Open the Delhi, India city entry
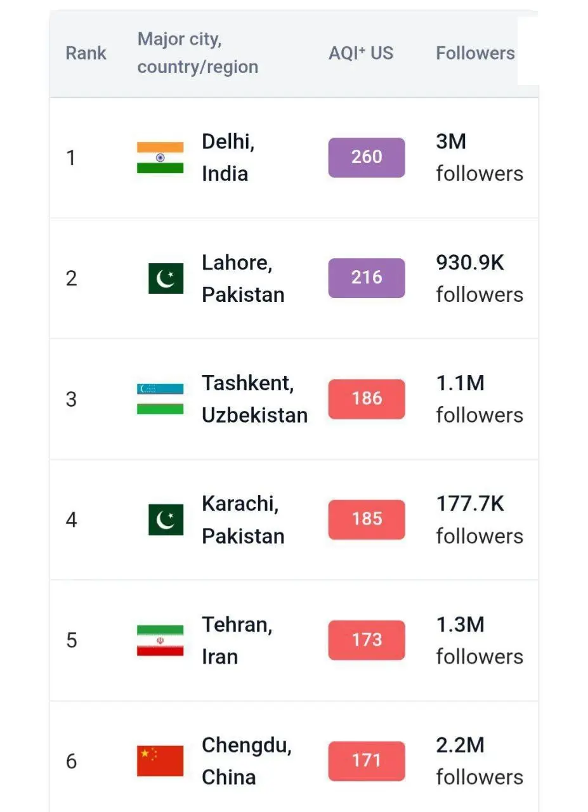Screen dimensions: 588x812 [x=228, y=157]
